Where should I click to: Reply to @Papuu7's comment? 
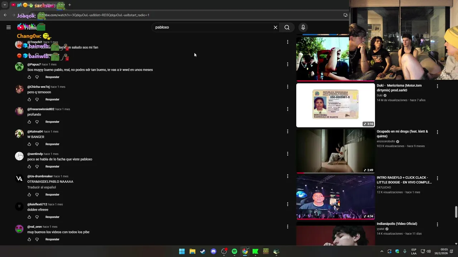click(x=52, y=77)
